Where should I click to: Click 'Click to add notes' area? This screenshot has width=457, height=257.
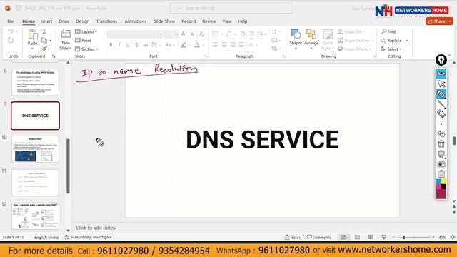pos(96,228)
